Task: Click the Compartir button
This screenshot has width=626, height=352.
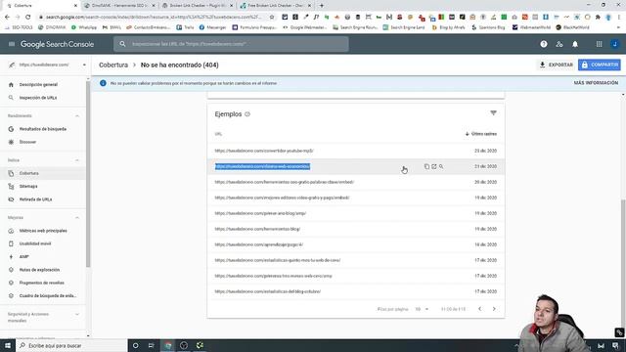Action: coord(600,65)
